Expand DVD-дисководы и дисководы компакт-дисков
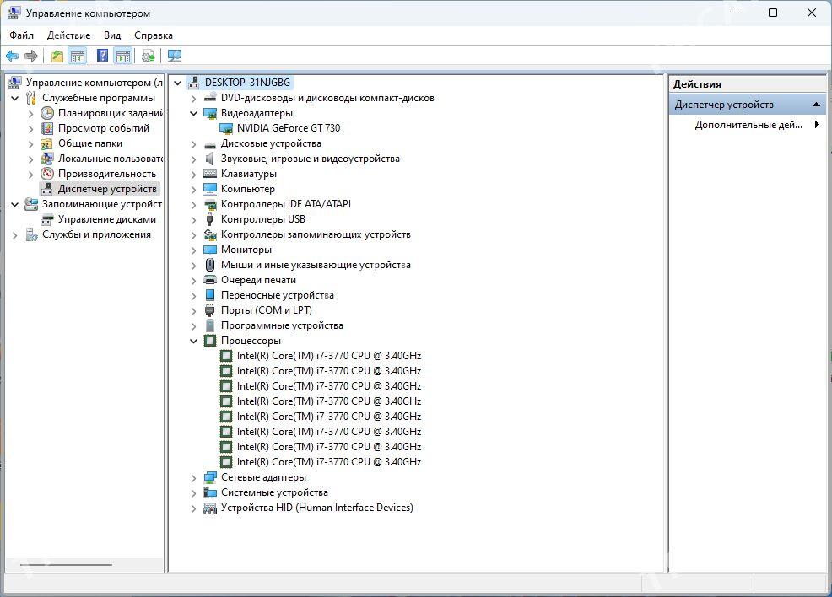 (x=194, y=99)
